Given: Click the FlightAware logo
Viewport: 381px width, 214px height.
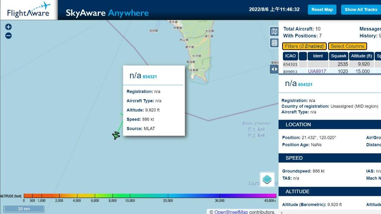Looking at the screenshot, I should [x=29, y=10].
